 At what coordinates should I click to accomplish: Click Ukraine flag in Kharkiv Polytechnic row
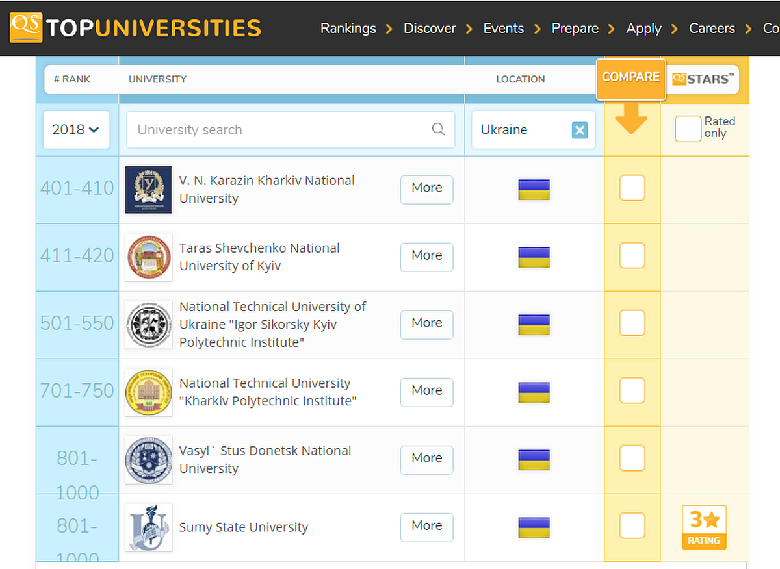(534, 392)
